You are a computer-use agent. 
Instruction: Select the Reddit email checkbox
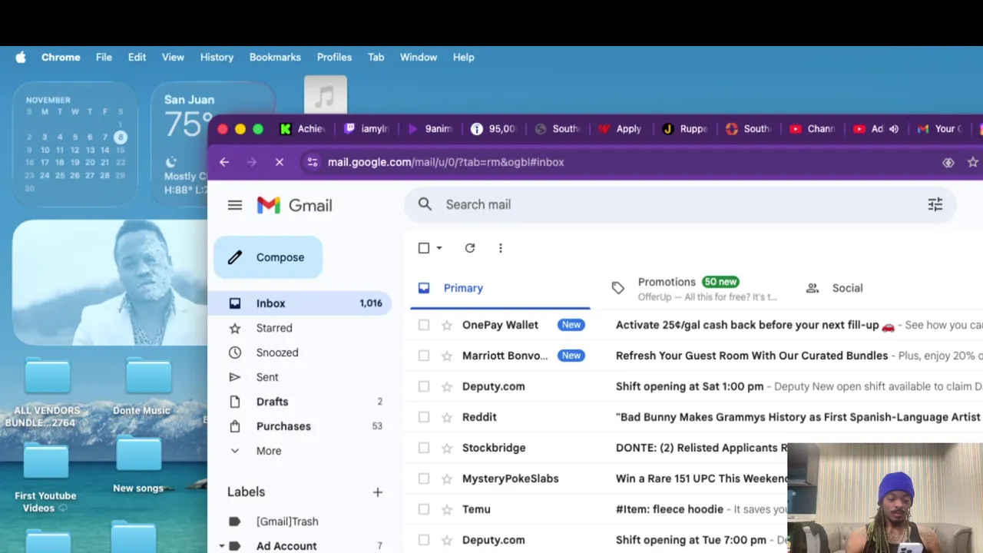pyautogui.click(x=424, y=417)
